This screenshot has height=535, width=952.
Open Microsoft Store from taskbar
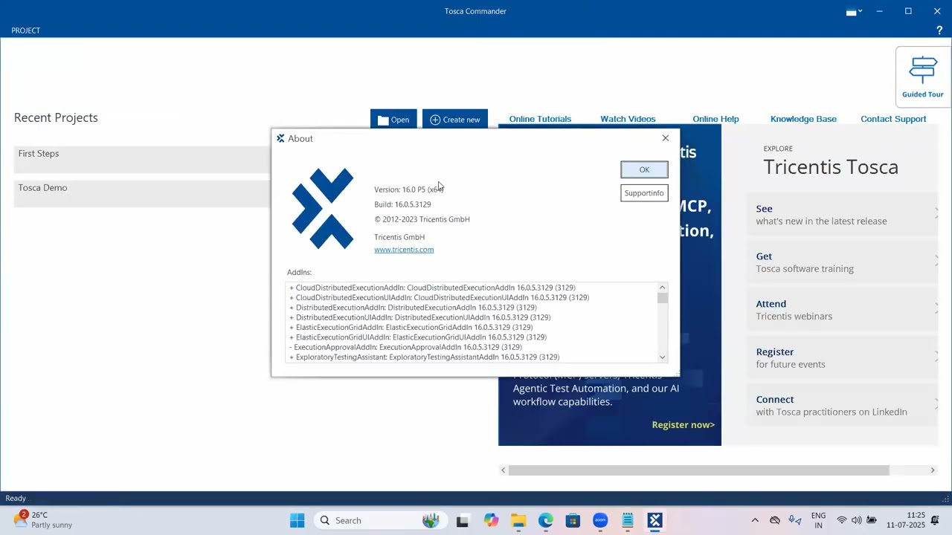click(x=573, y=521)
